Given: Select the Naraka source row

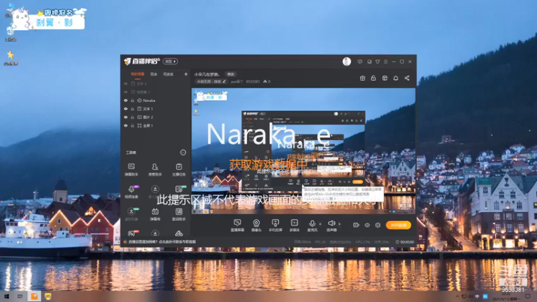Looking at the screenshot, I should pyautogui.click(x=156, y=100).
